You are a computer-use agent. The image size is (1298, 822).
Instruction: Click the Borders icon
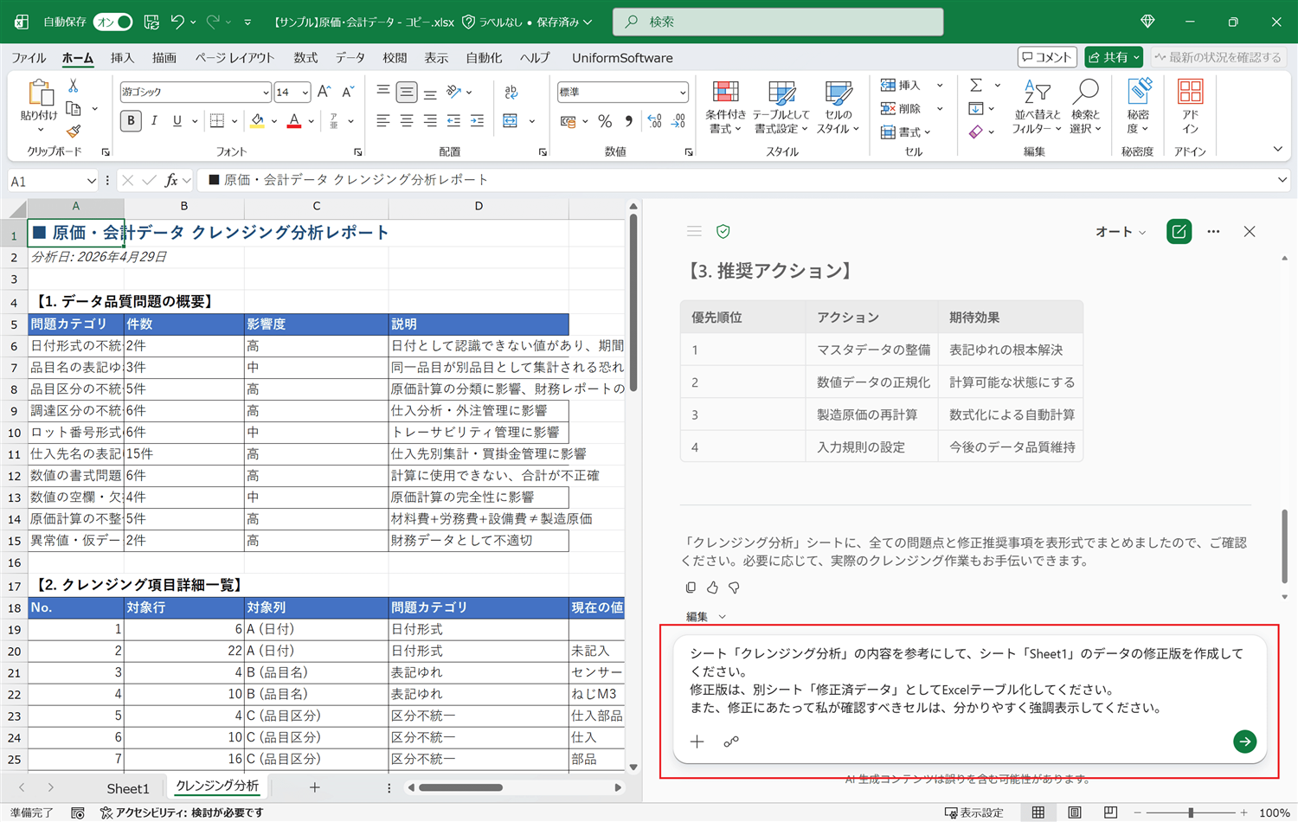coord(217,120)
